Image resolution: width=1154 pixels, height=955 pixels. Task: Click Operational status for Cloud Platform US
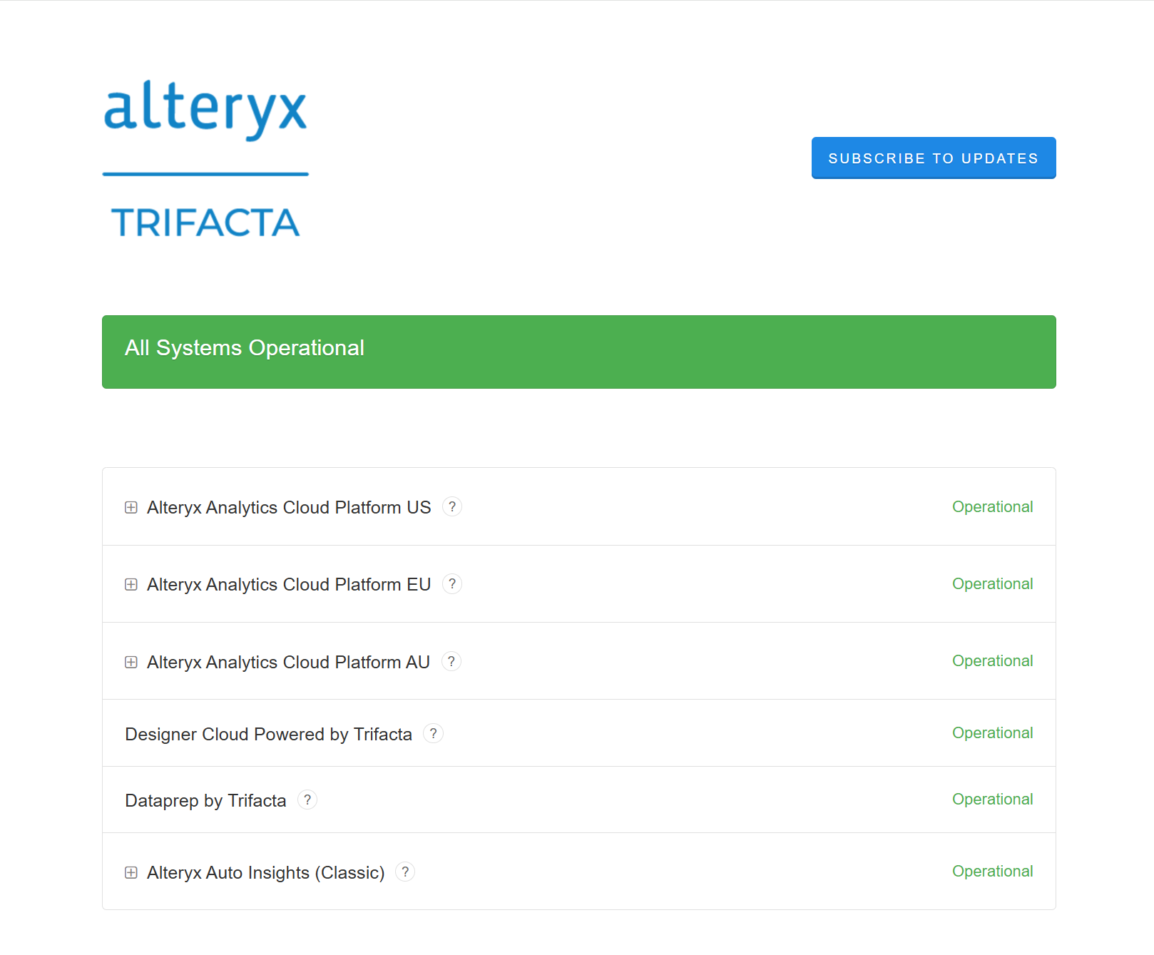992,507
